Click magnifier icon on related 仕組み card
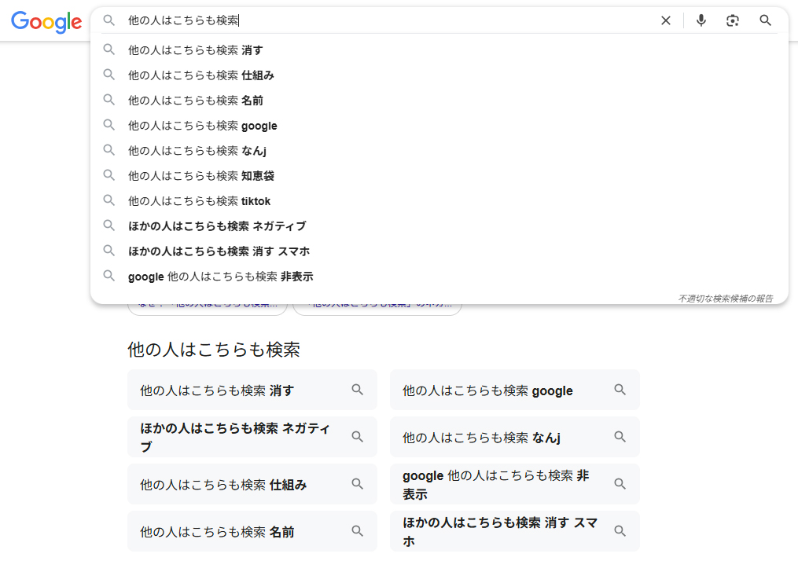 (x=358, y=484)
